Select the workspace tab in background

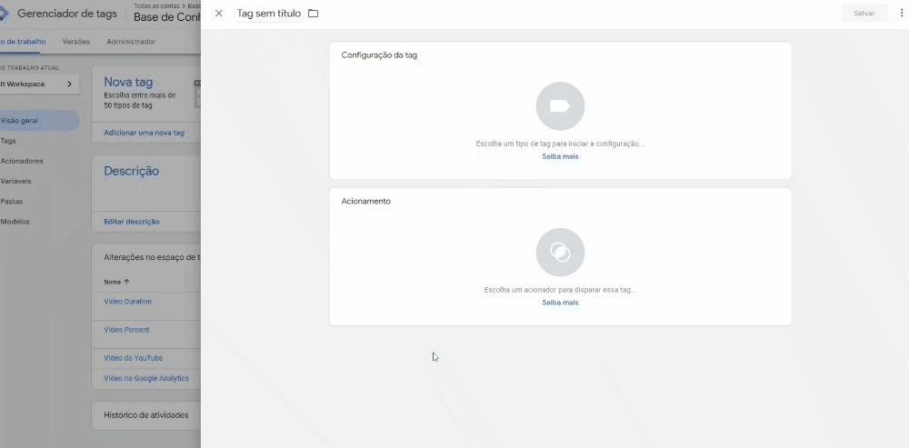click(x=23, y=42)
